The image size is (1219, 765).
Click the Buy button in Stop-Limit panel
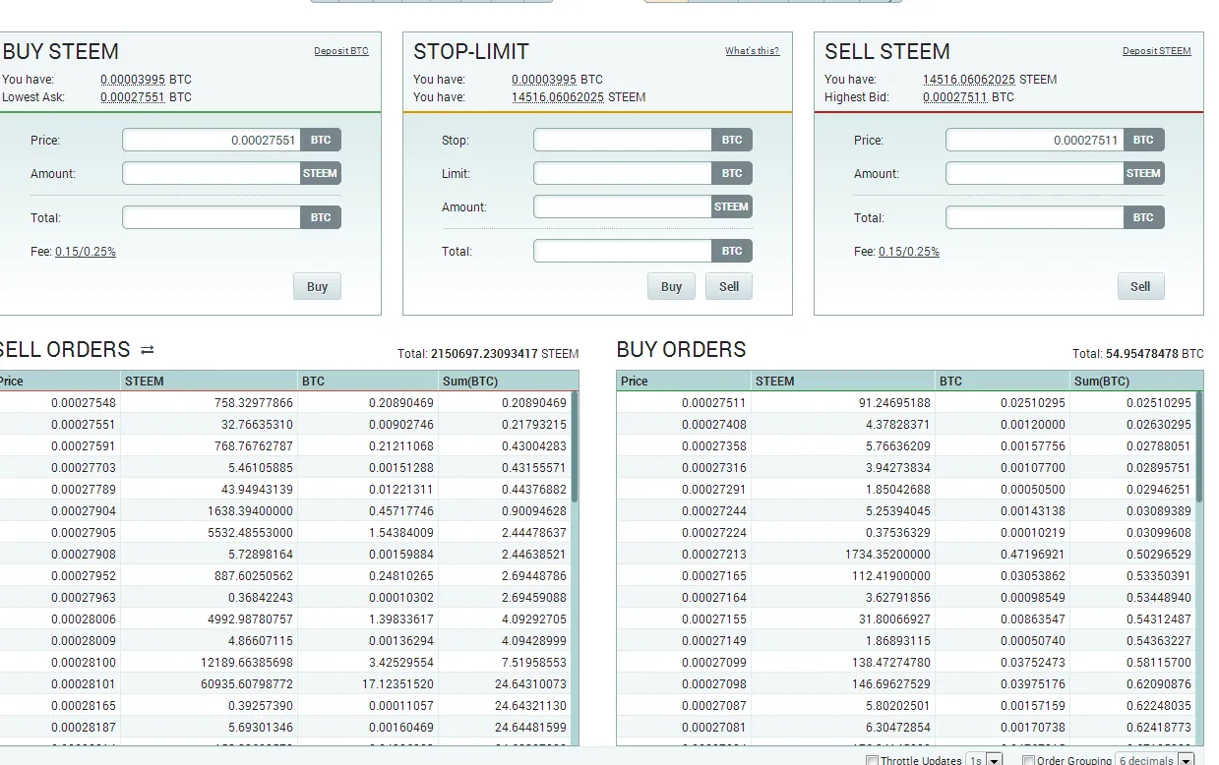pyautogui.click(x=671, y=286)
